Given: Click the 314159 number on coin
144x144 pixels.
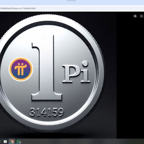Looking at the screenshot, I should [46, 112].
